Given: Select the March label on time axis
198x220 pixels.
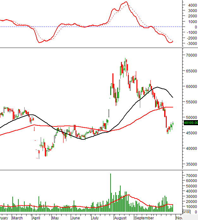Looking at the screenshot, I should [x=17, y=218].
